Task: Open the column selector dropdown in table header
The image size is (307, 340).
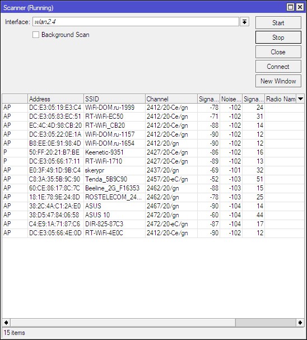Action: point(300,99)
